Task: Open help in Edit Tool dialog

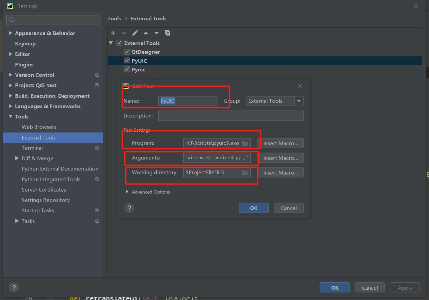Action: (129, 208)
